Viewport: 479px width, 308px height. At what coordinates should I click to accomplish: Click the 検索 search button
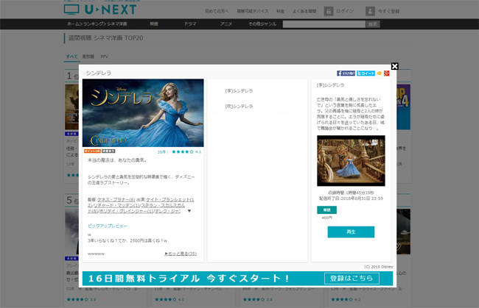(373, 24)
